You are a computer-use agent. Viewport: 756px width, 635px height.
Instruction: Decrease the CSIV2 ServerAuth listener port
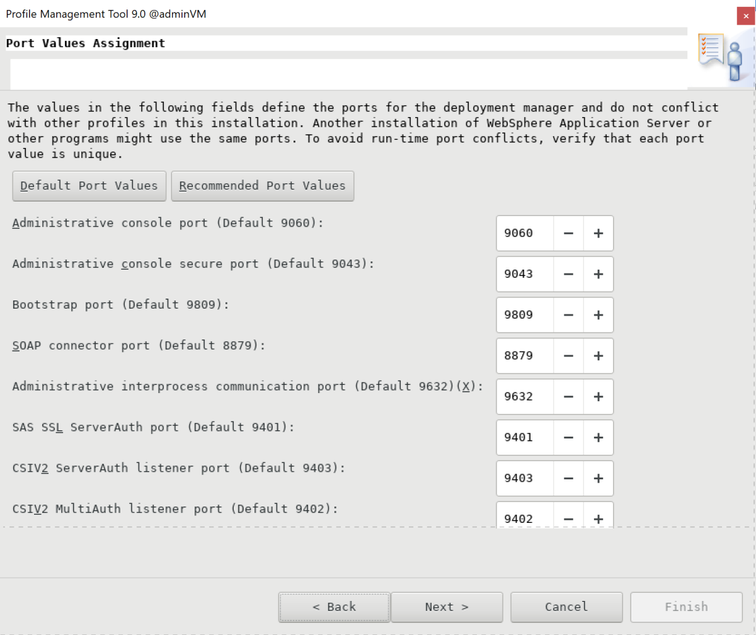[x=568, y=479]
